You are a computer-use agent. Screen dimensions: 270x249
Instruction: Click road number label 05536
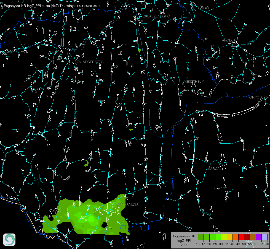(75, 116)
